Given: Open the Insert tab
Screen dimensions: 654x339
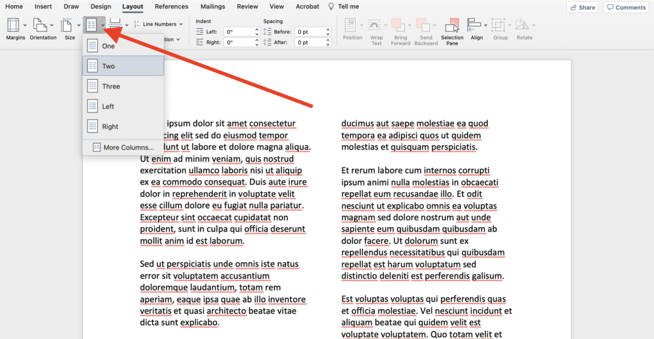Looking at the screenshot, I should pos(43,6).
